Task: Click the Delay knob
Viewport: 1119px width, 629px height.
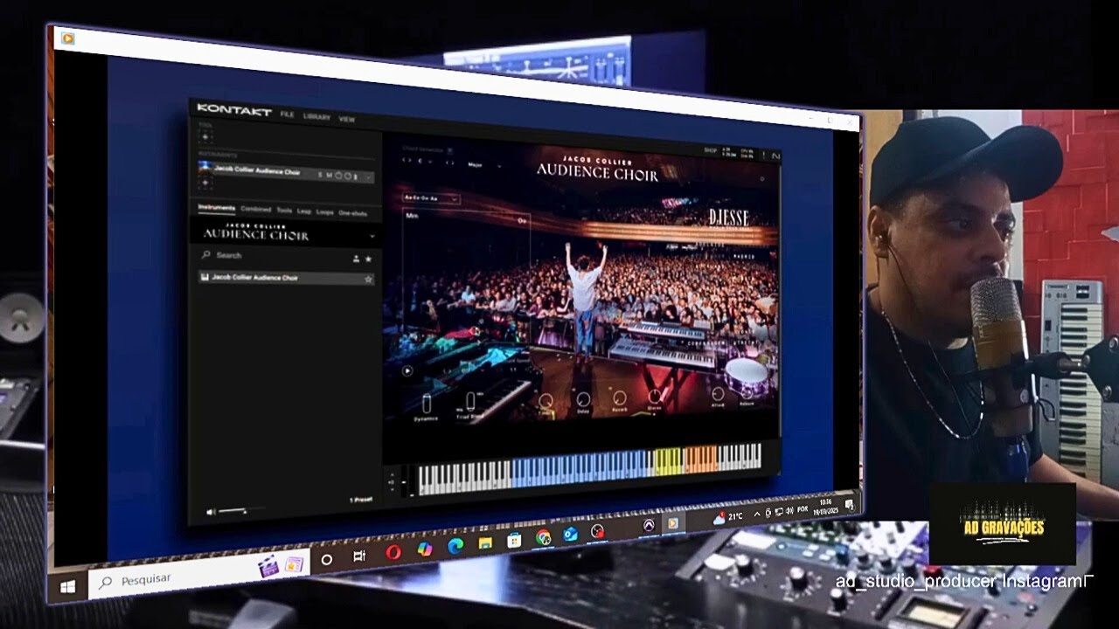Action: [x=583, y=398]
